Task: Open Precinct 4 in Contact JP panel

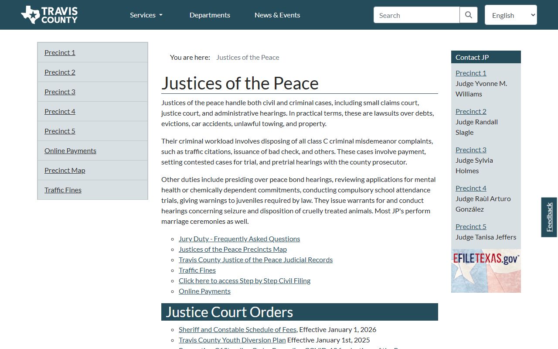Action: click(x=471, y=188)
